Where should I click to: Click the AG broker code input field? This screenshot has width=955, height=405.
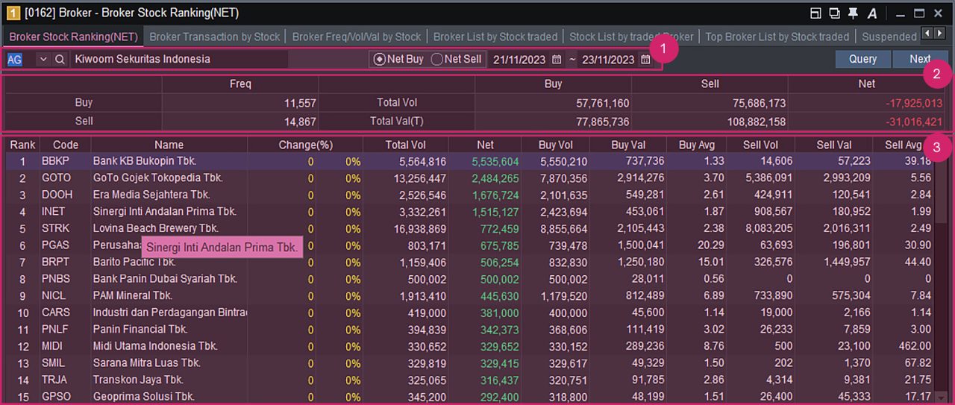pyautogui.click(x=19, y=59)
